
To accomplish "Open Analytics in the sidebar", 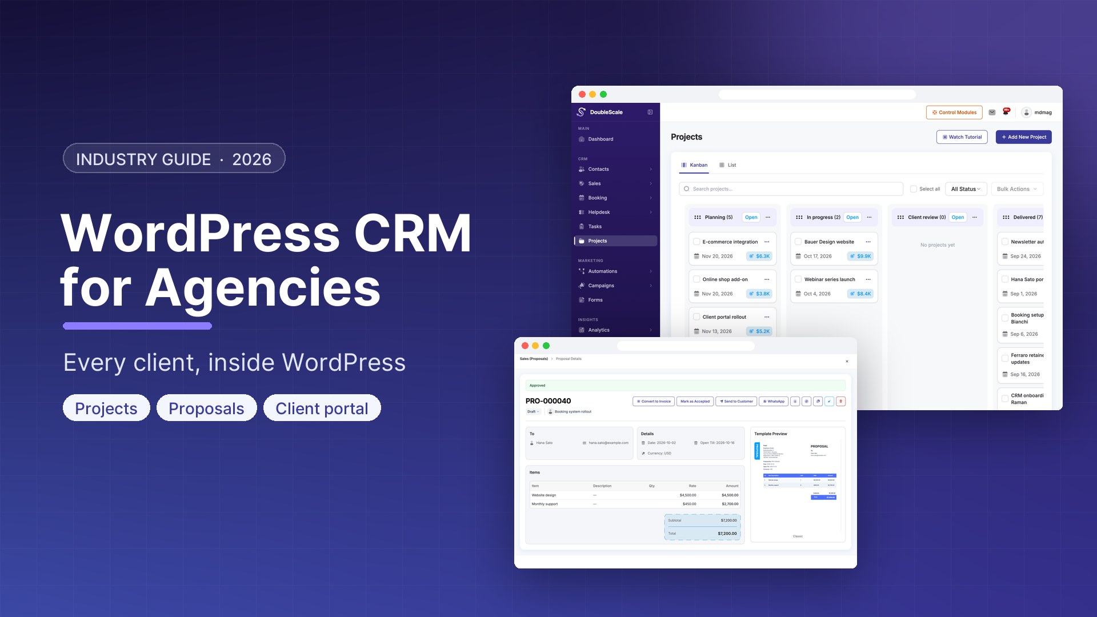I will [615, 330].
